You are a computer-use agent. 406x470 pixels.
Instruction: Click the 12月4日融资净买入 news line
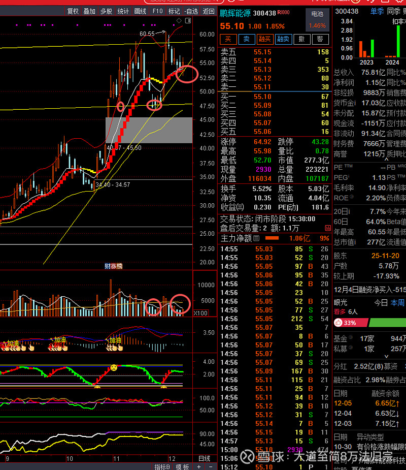370,290
